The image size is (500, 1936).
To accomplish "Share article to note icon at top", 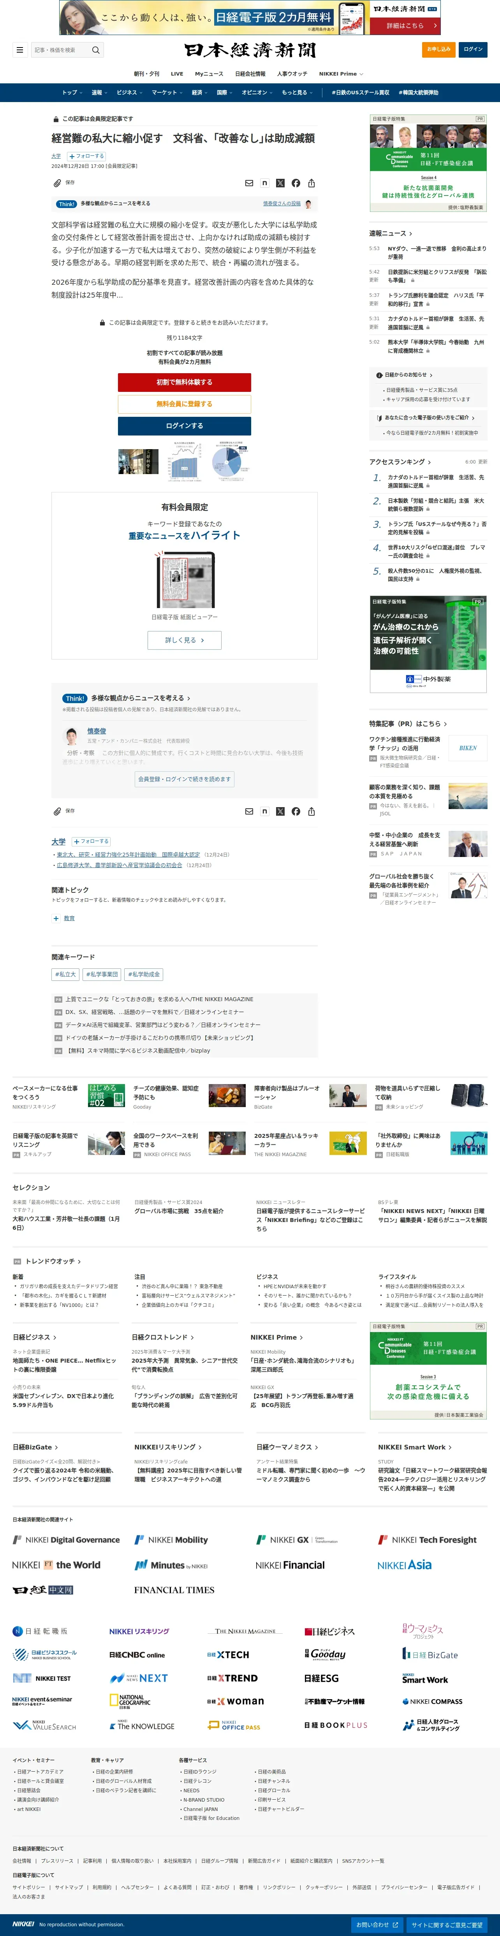I will pyautogui.click(x=264, y=183).
